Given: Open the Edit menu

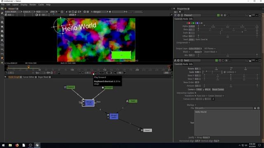Looking at the screenshot, I should [8, 5].
